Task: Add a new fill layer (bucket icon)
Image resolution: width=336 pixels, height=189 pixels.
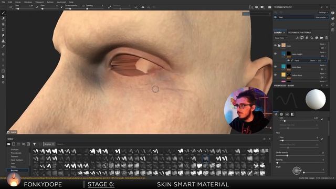Action: 312,38
